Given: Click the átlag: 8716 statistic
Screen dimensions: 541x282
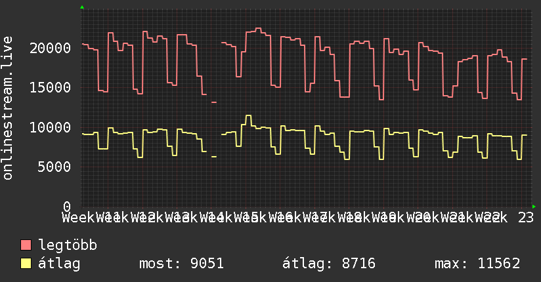Looking at the screenshot, I should 329,264.
